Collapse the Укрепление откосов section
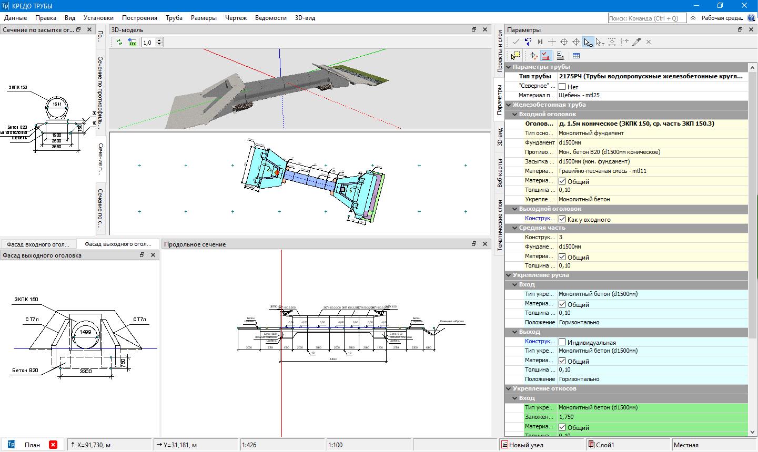The height and width of the screenshot is (452, 758). pyautogui.click(x=509, y=389)
